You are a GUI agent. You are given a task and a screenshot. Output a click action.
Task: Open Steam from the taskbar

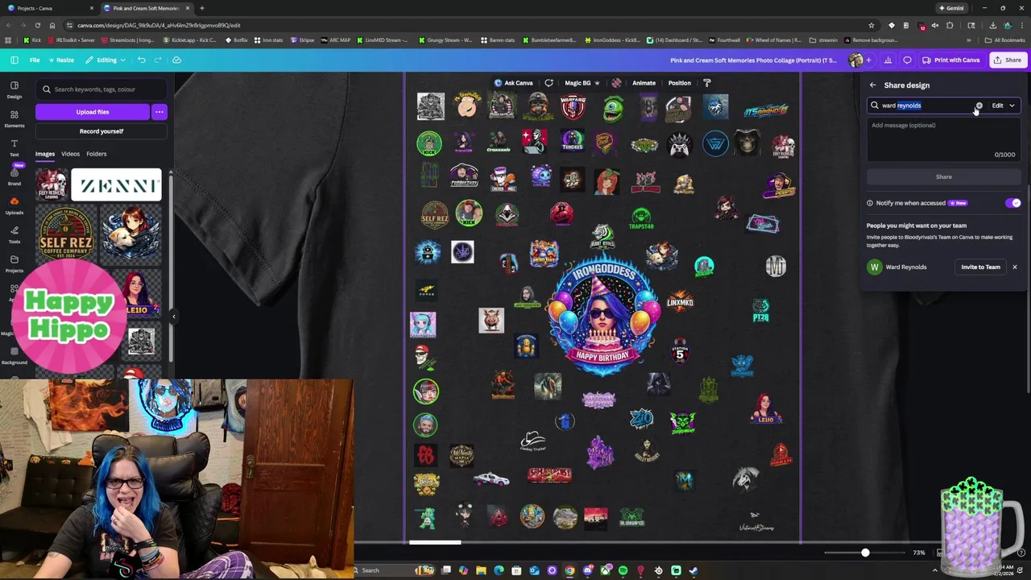tap(694, 570)
